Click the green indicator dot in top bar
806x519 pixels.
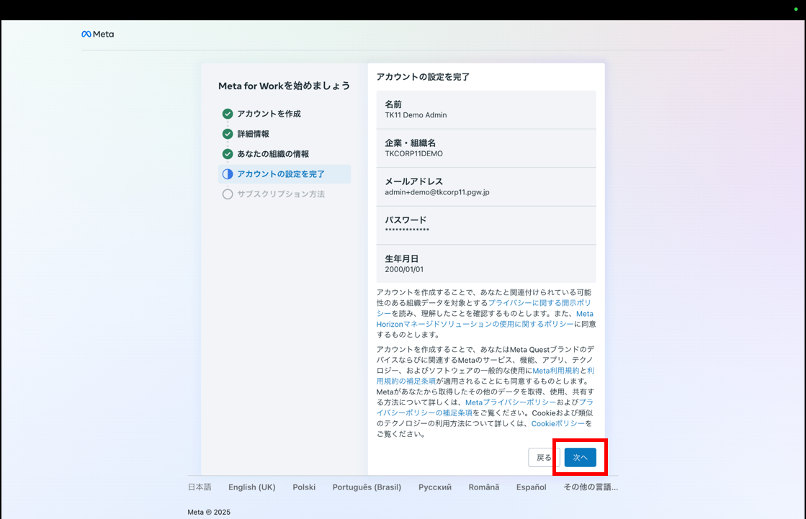[796, 9]
